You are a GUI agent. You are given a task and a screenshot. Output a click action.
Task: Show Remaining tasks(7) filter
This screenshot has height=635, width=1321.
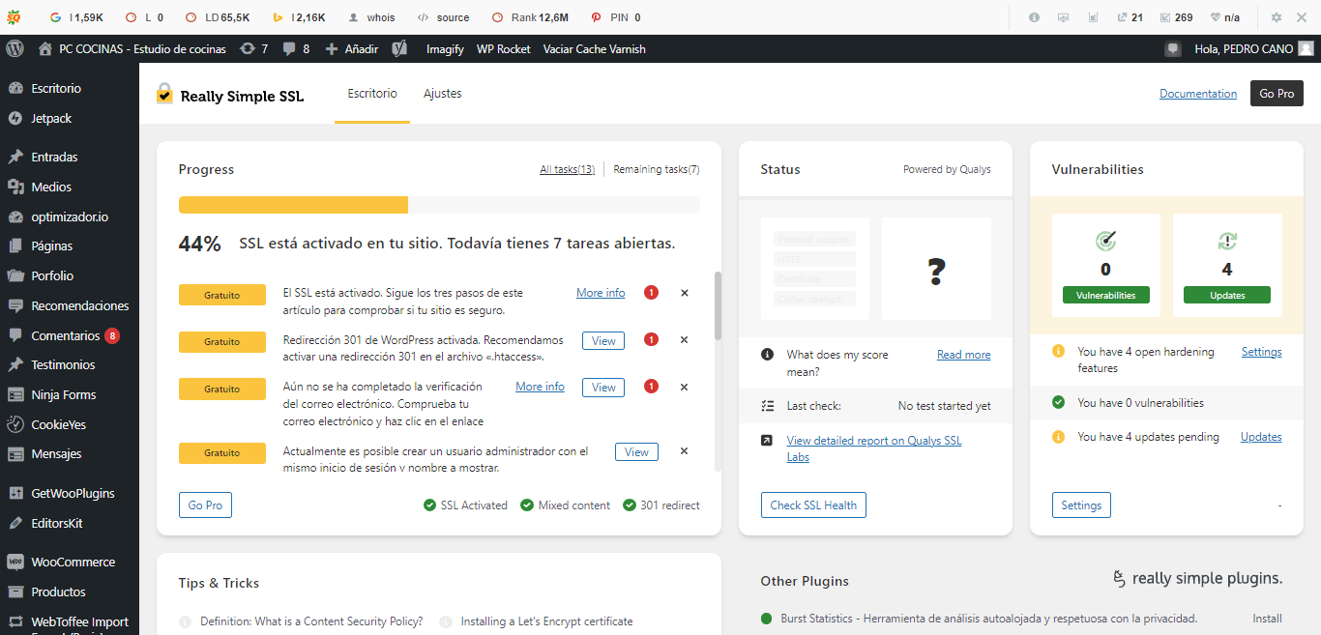click(657, 169)
